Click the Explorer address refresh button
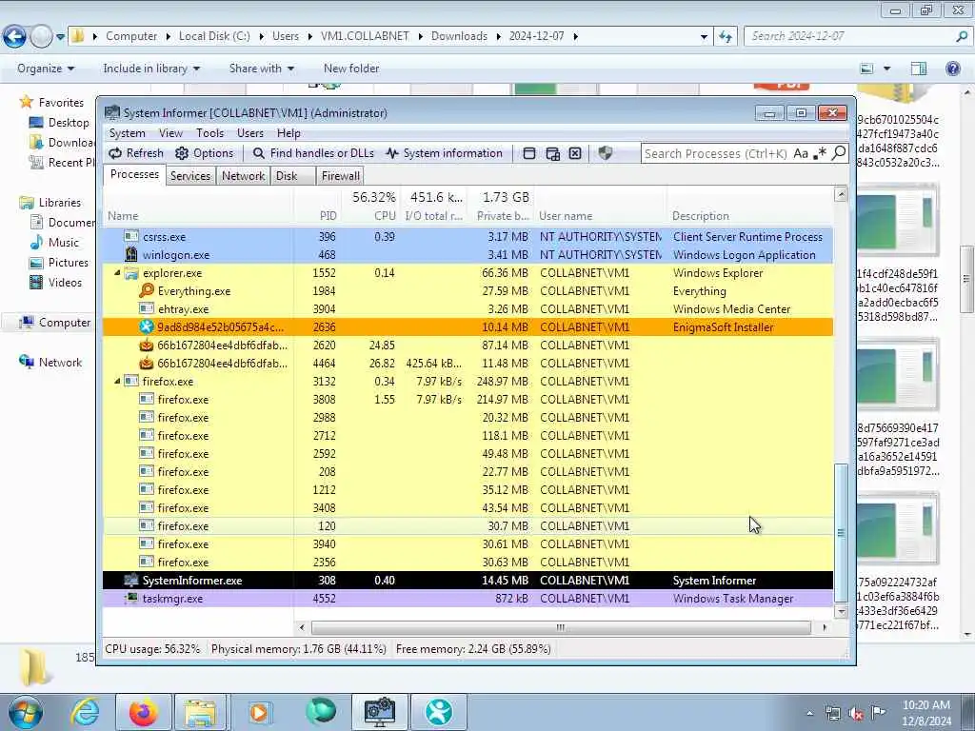975x731 pixels. tap(726, 37)
